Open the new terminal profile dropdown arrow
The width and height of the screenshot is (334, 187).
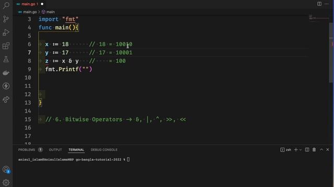pos(301,150)
